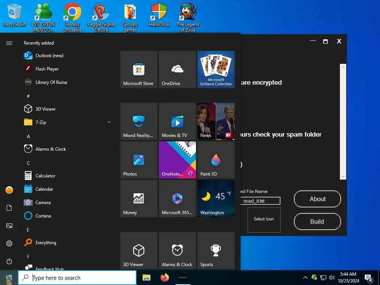Click the builder window message scrollbar down arrow

point(343,177)
